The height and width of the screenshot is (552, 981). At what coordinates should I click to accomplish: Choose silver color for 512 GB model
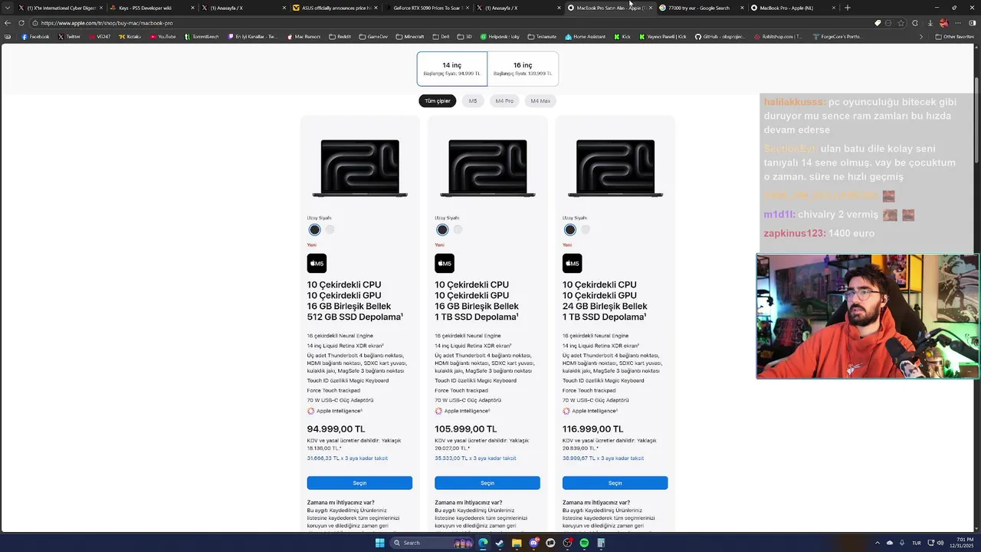click(x=330, y=229)
